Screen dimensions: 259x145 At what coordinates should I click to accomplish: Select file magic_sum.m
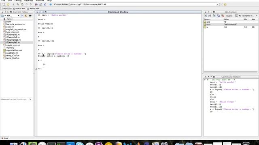pyautogui.click(x=13, y=45)
